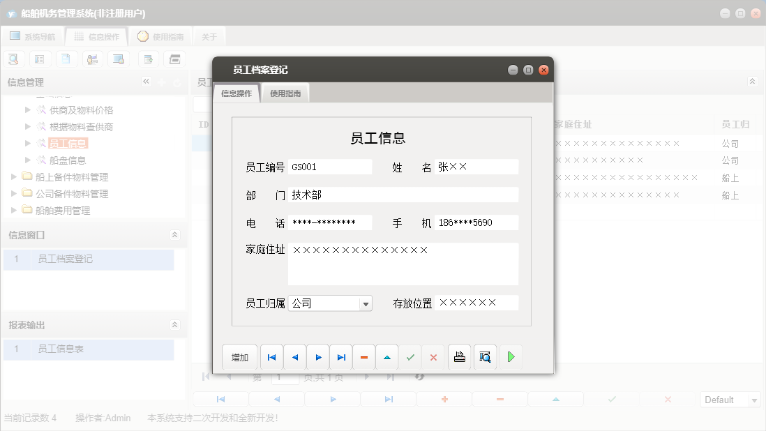Click the green run arrow in the dialog
This screenshot has height=431, width=766.
510,357
